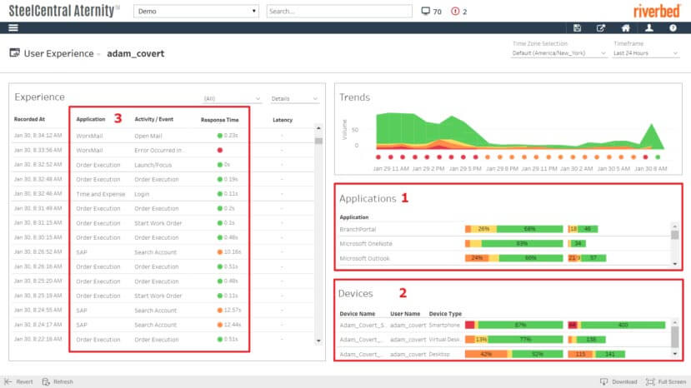The height and width of the screenshot is (388, 691).
Task: Click the Recorded At column header
Action: [x=29, y=119]
